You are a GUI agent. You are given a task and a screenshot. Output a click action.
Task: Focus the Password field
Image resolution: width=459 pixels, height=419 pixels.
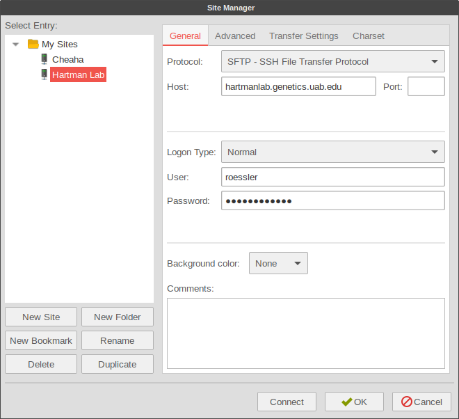(x=332, y=200)
